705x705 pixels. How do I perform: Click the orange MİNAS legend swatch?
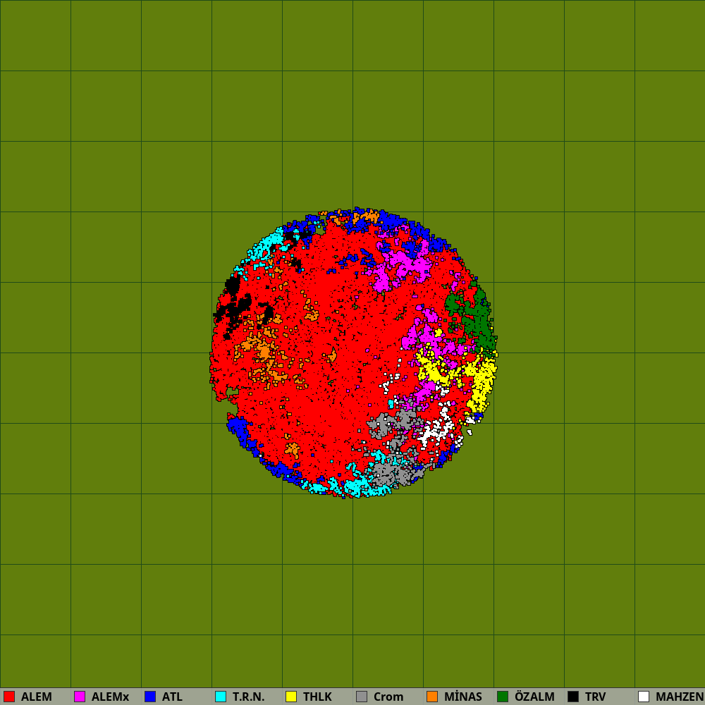pos(432,697)
